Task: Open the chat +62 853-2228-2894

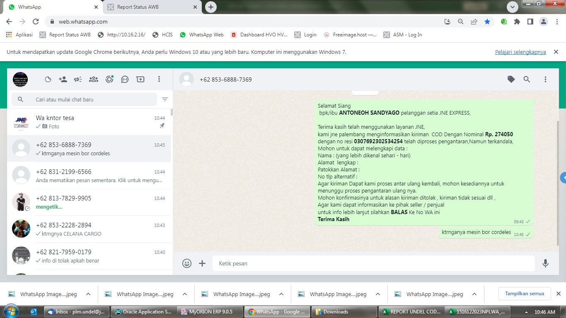Action: (89, 229)
